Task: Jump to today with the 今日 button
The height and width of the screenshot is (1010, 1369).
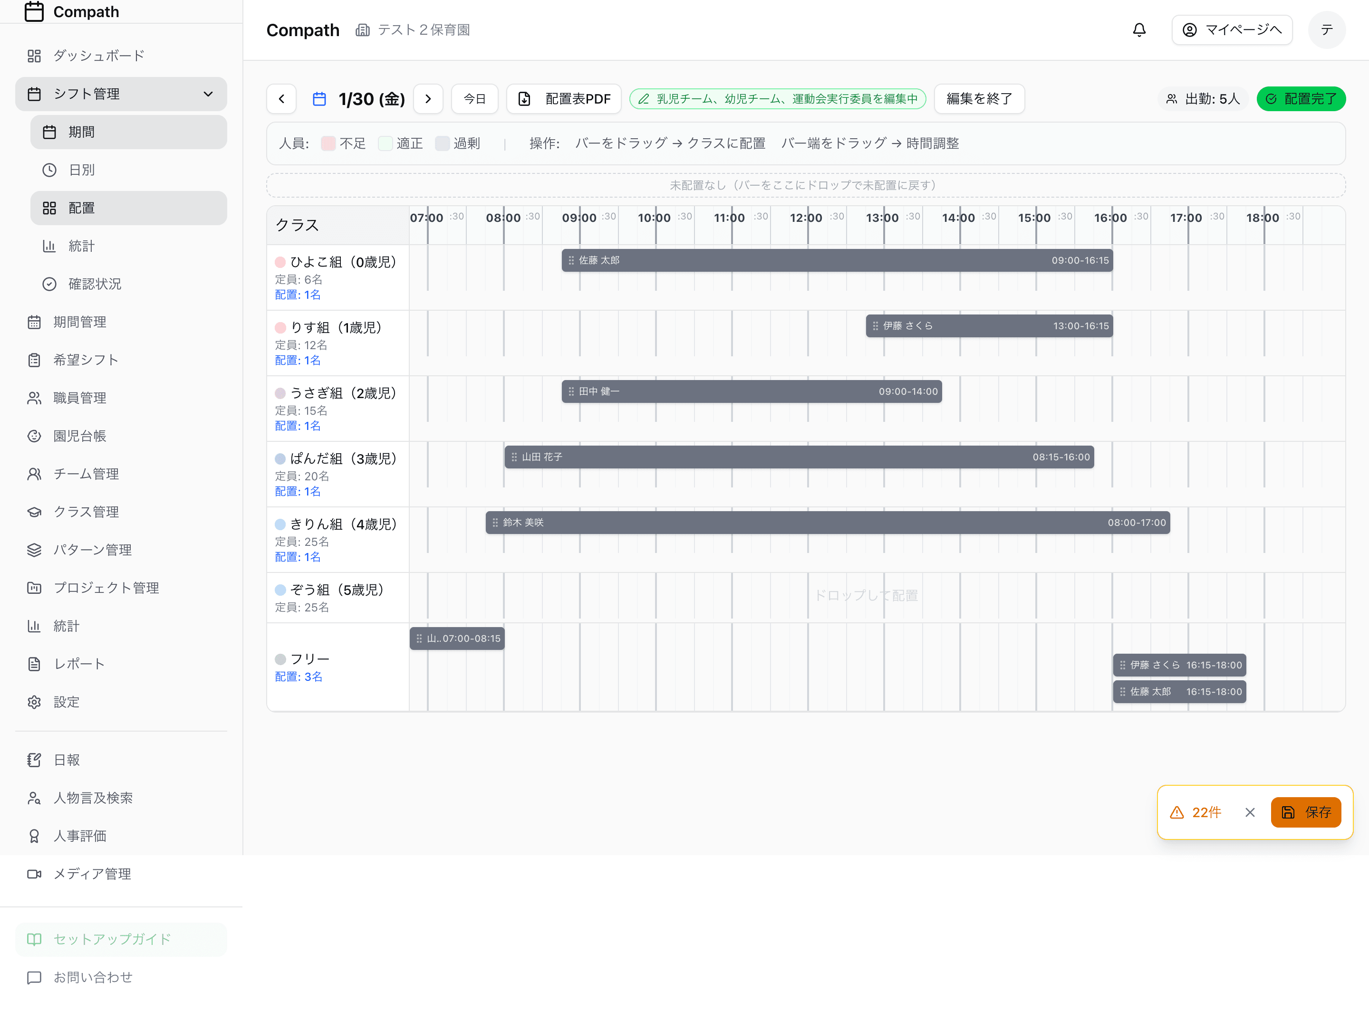Action: (475, 98)
